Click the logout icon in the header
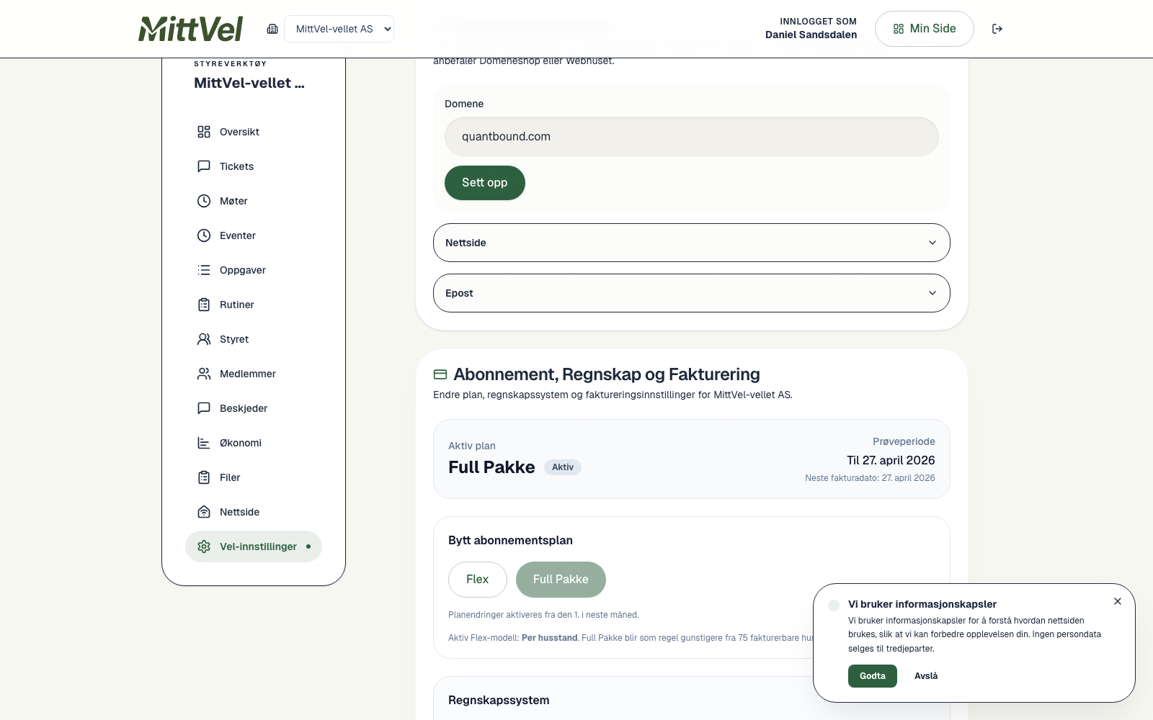The width and height of the screenshot is (1153, 720). click(x=997, y=29)
